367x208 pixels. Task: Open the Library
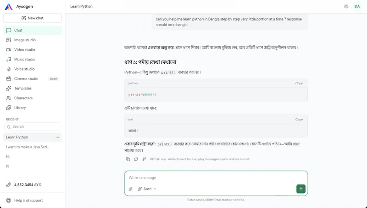[33, 108]
